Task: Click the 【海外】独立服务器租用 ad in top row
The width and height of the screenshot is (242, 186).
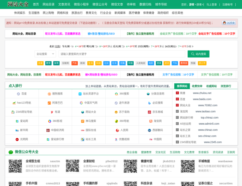Action: 140,33
